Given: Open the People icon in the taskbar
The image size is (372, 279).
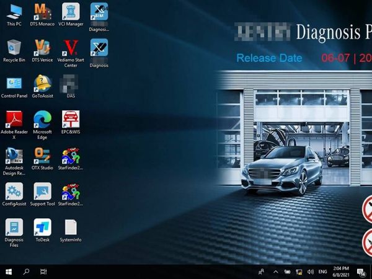Looking at the screenshot, I should 261,272.
